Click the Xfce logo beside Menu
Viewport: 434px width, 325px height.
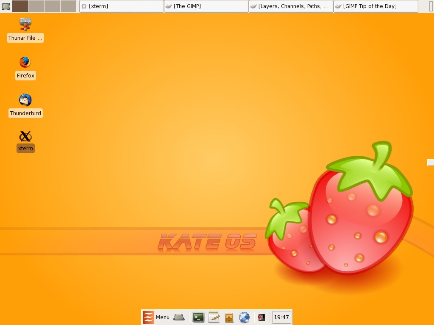(x=148, y=317)
